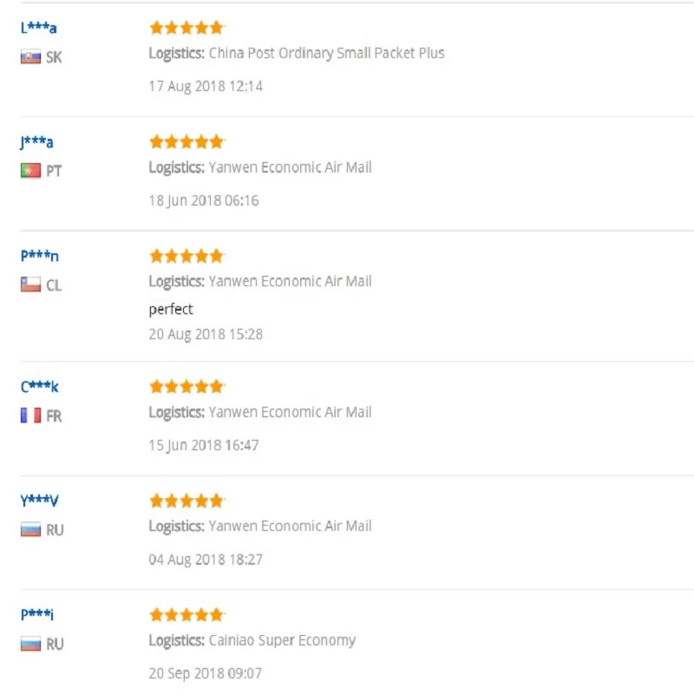
Task: Click the Chile flag icon beside CL
Action: point(30,285)
